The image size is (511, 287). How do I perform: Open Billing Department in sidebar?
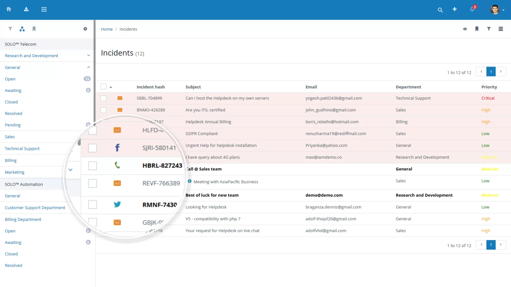(x=23, y=219)
